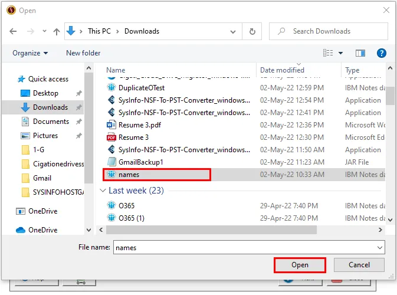Screen dimensions: 397x295
Task: Click the Search Downloads field
Action: 329,31
